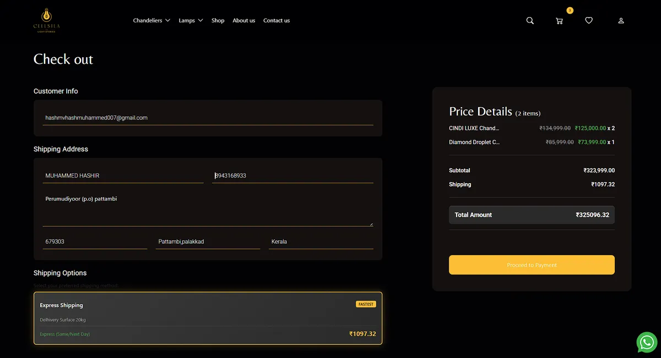Expand the Lamps dropdown menu
Image resolution: width=661 pixels, height=358 pixels.
(x=191, y=20)
